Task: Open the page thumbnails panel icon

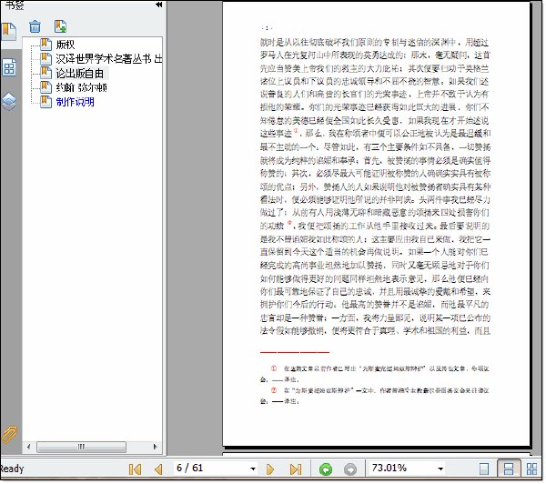Action: click(x=9, y=67)
